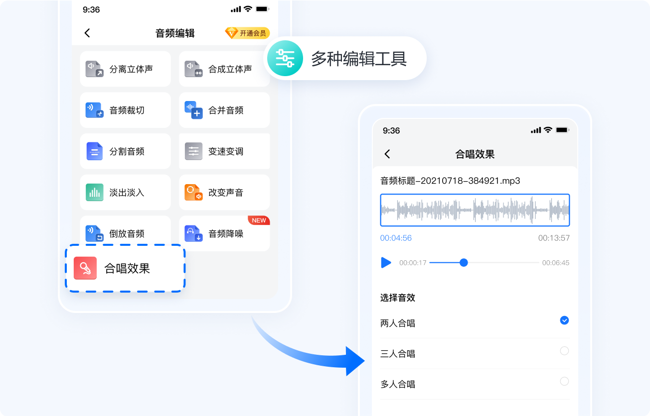Image resolution: width=650 pixels, height=416 pixels.
Task: Click the 音频编辑 page title
Action: (175, 33)
